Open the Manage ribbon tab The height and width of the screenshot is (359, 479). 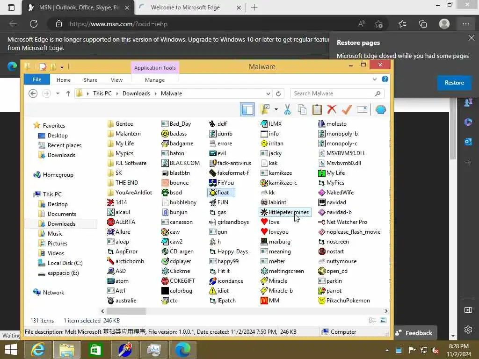155,79
